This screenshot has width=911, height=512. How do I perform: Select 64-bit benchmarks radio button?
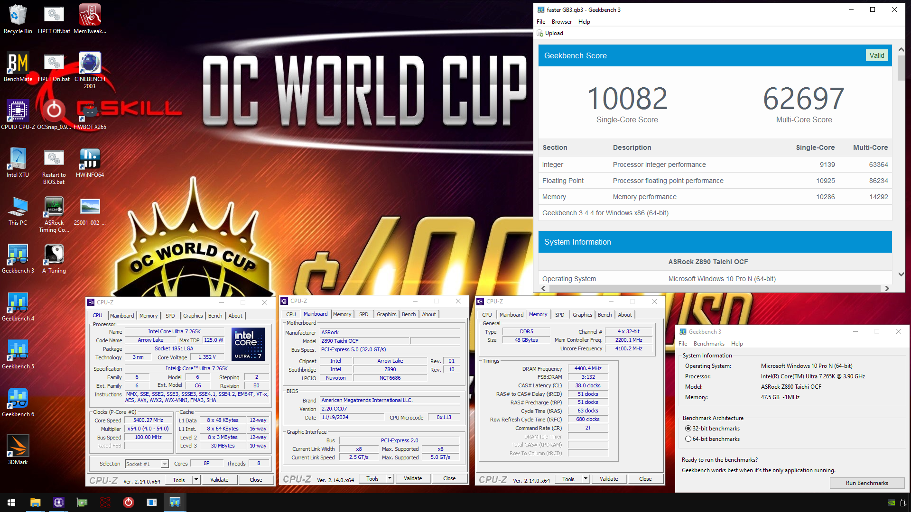(688, 439)
